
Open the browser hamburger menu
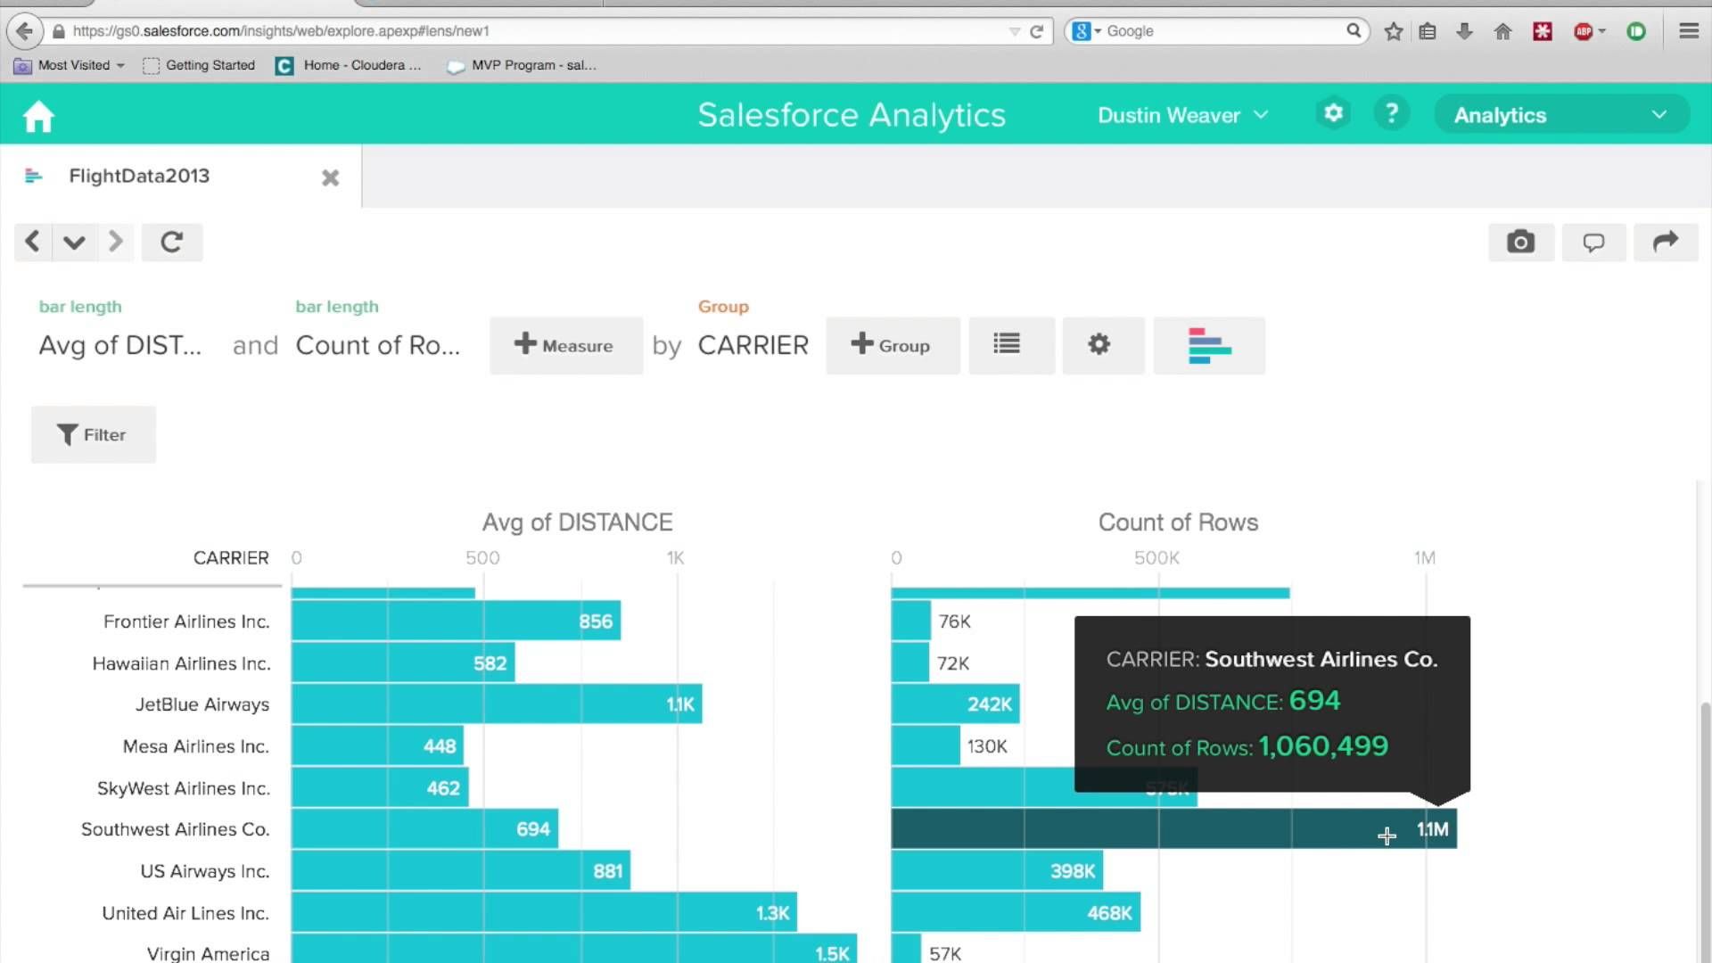1689,31
